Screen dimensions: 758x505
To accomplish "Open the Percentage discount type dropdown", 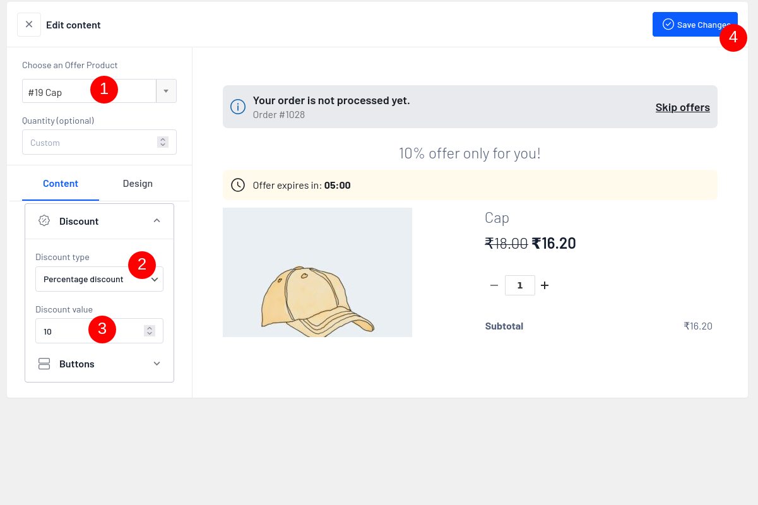I will [x=99, y=279].
